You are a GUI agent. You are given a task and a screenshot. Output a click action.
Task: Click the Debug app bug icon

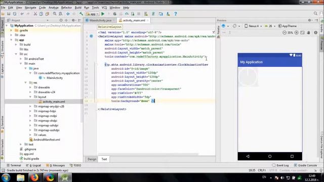[x=115, y=14]
